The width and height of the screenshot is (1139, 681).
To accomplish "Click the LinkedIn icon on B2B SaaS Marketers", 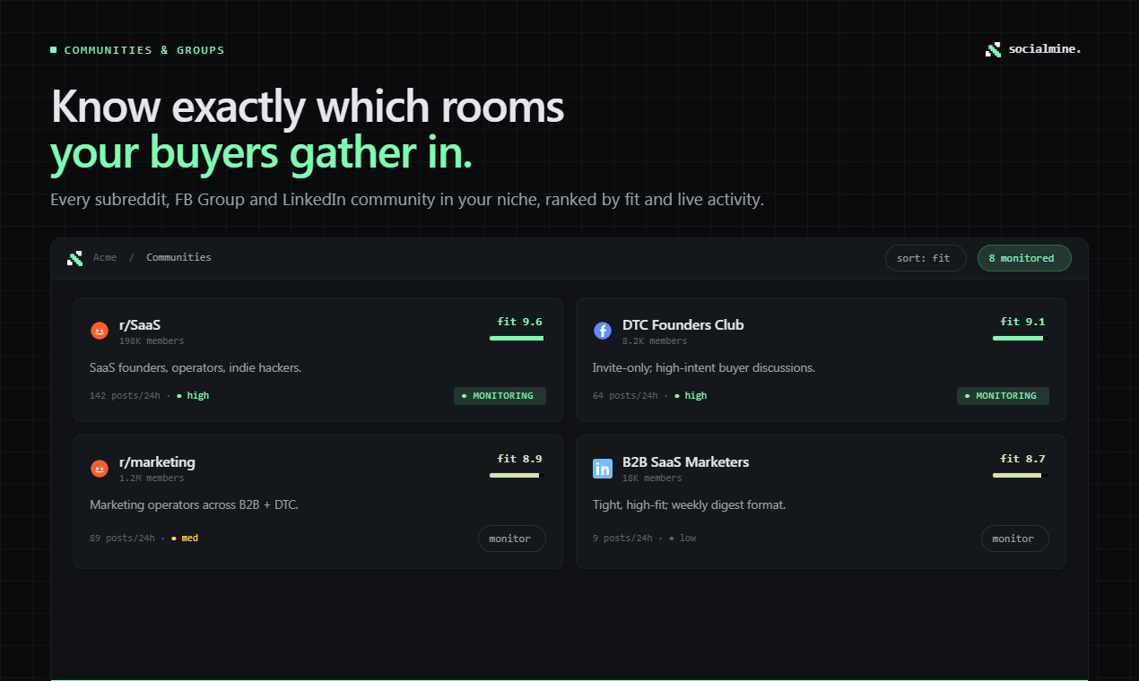I will point(603,468).
